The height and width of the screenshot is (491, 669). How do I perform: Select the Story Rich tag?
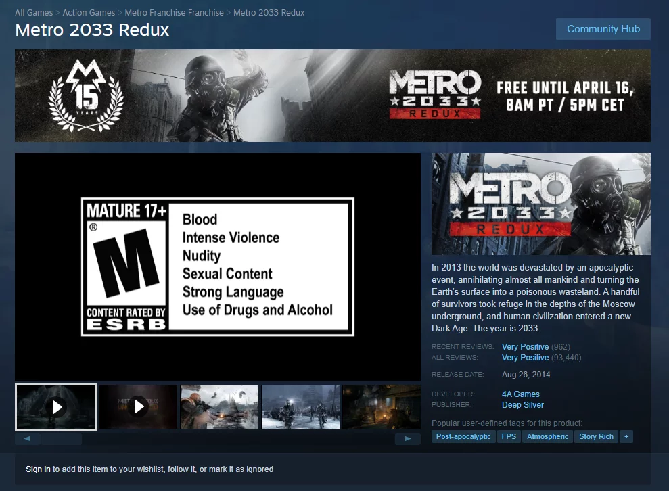click(596, 436)
